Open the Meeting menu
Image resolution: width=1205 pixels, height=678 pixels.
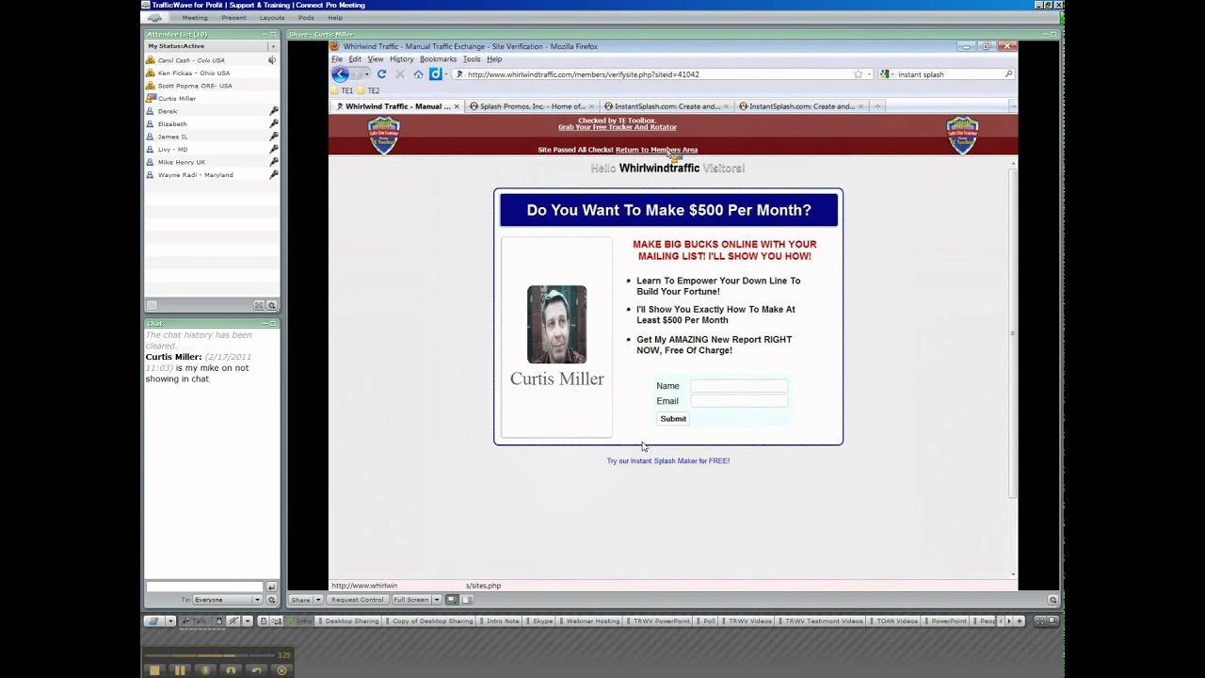coord(195,18)
